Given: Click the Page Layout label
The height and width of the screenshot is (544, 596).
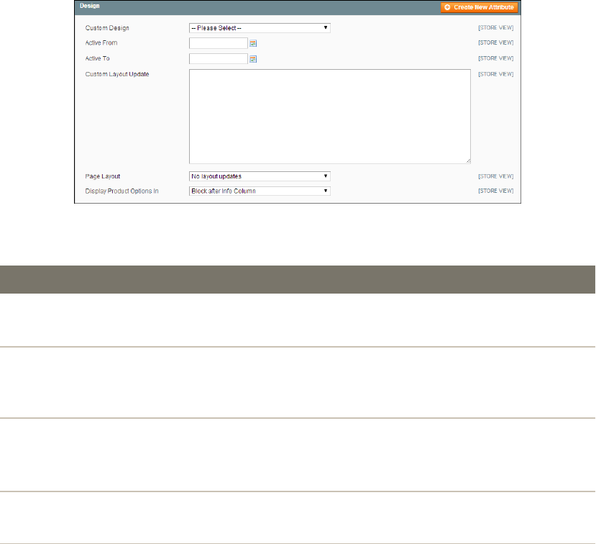Looking at the screenshot, I should coord(103,176).
